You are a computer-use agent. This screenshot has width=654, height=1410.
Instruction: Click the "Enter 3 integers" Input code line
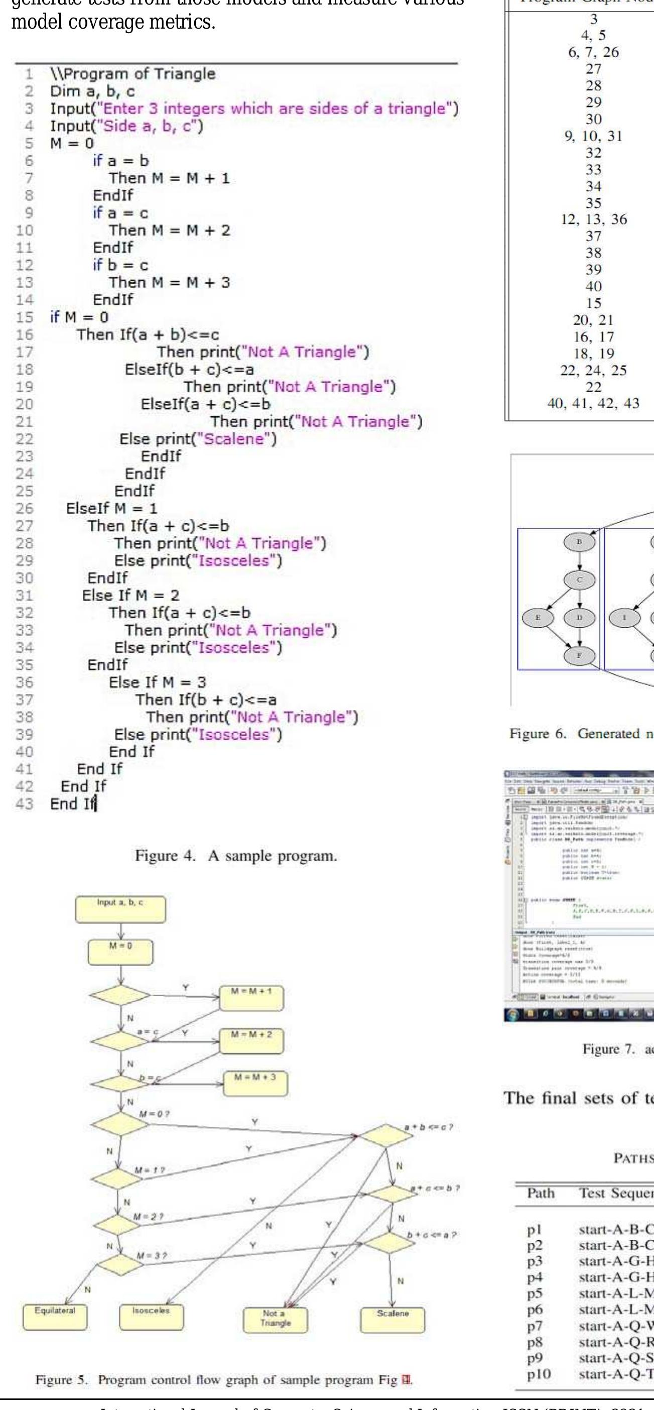[254, 108]
